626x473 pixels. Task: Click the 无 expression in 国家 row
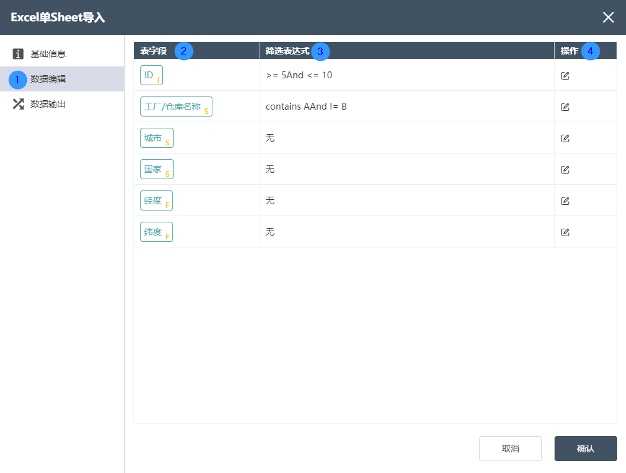pyautogui.click(x=270, y=169)
